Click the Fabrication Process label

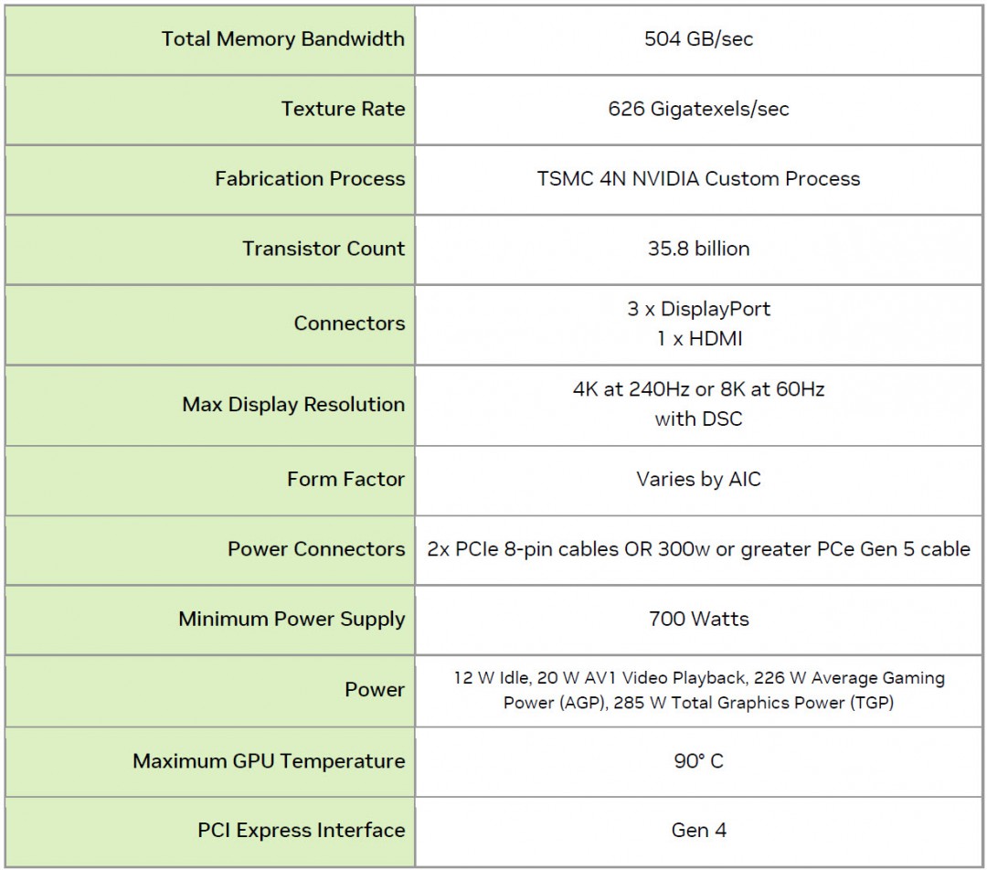(310, 179)
